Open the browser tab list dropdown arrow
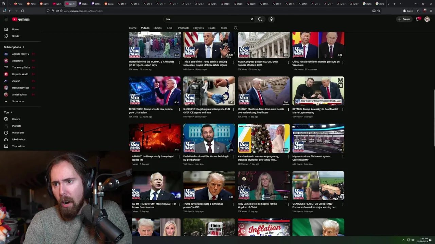435x244 pixels. pos(401,4)
